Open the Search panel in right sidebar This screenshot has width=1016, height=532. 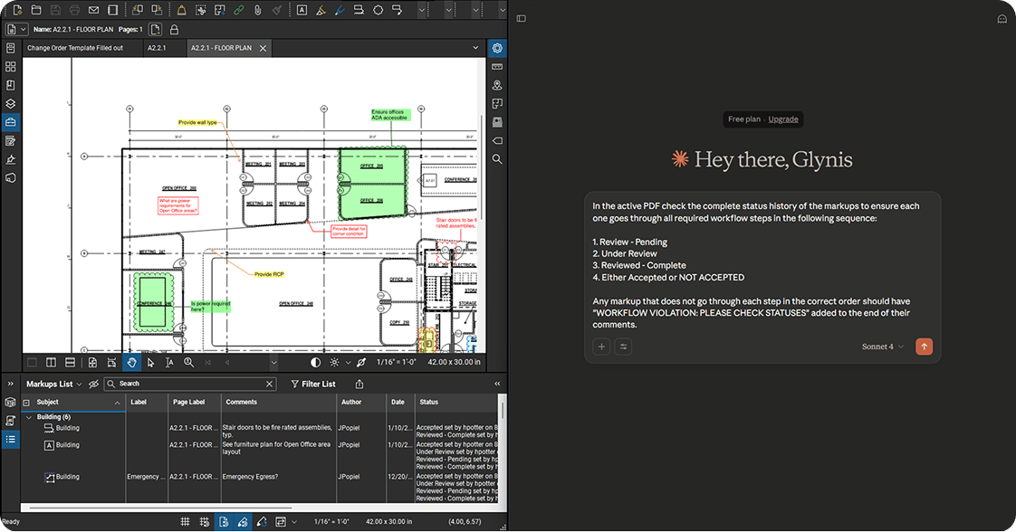point(497,159)
